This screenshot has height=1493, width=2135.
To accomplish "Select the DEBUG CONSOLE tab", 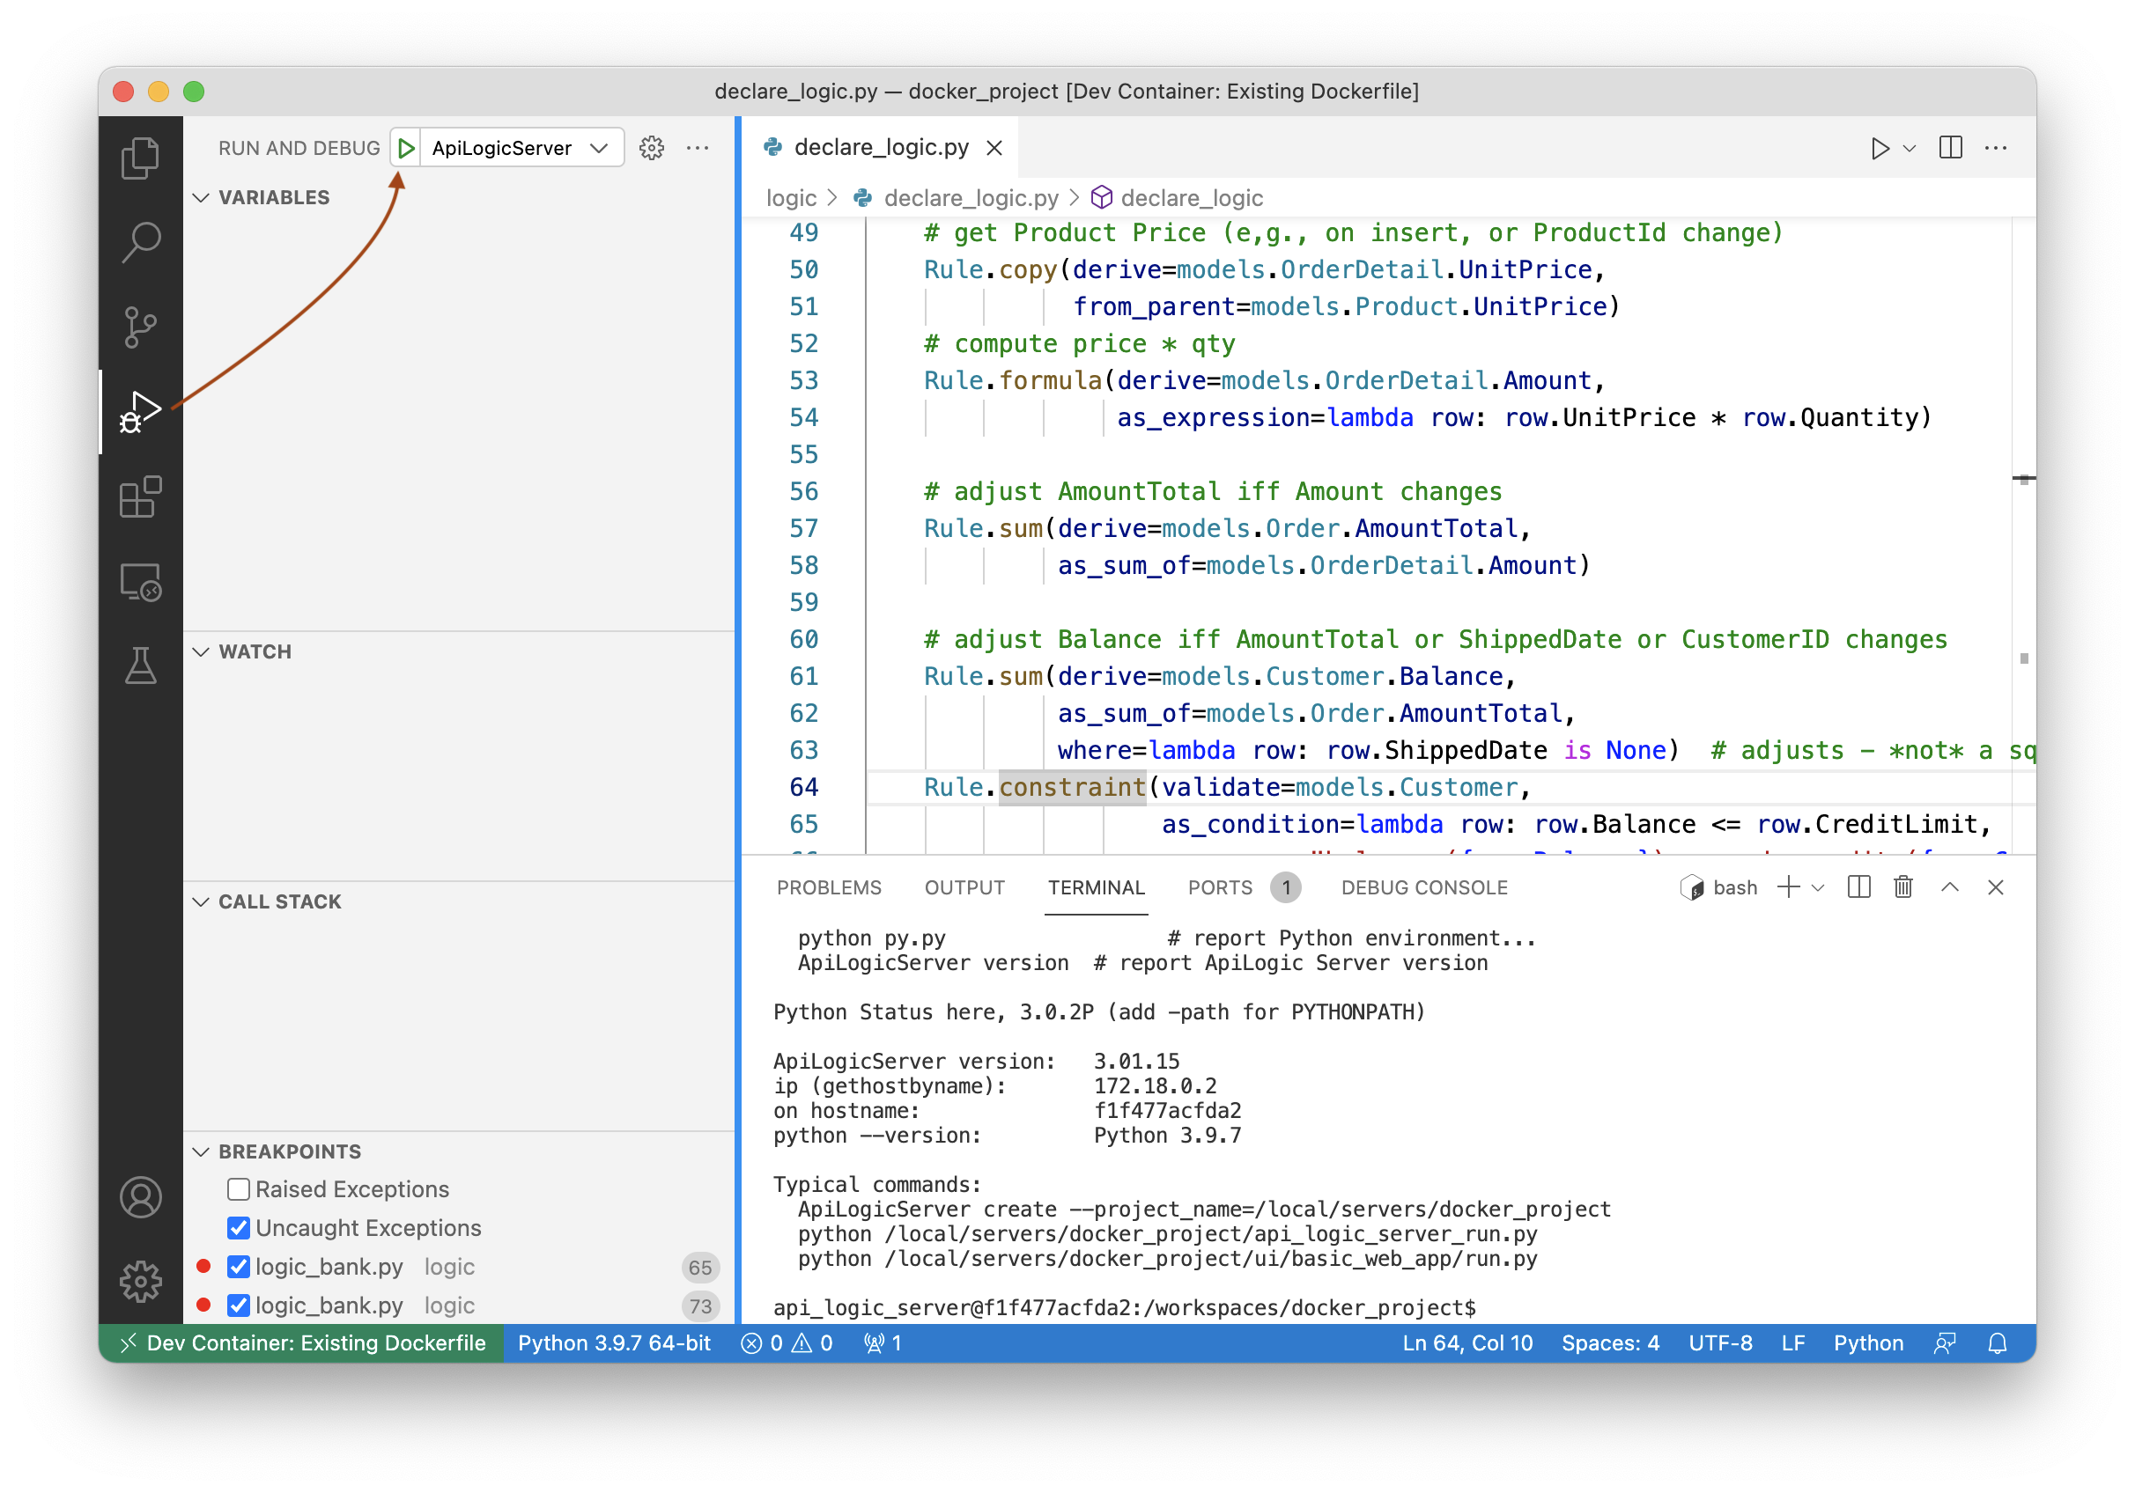I will coord(1426,886).
